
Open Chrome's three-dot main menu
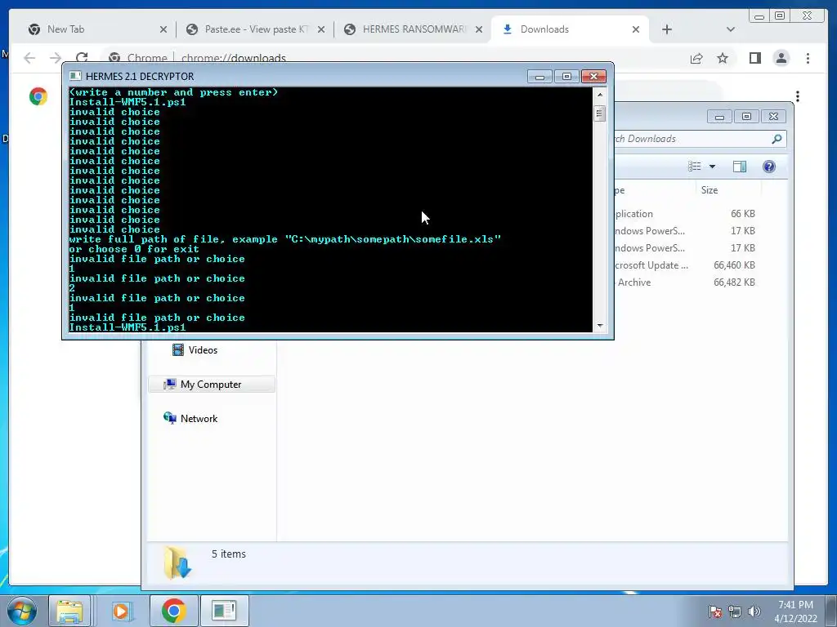(808, 58)
